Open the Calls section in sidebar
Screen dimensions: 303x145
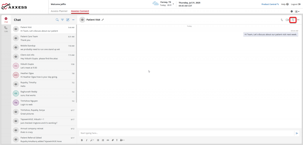coord(6,29)
